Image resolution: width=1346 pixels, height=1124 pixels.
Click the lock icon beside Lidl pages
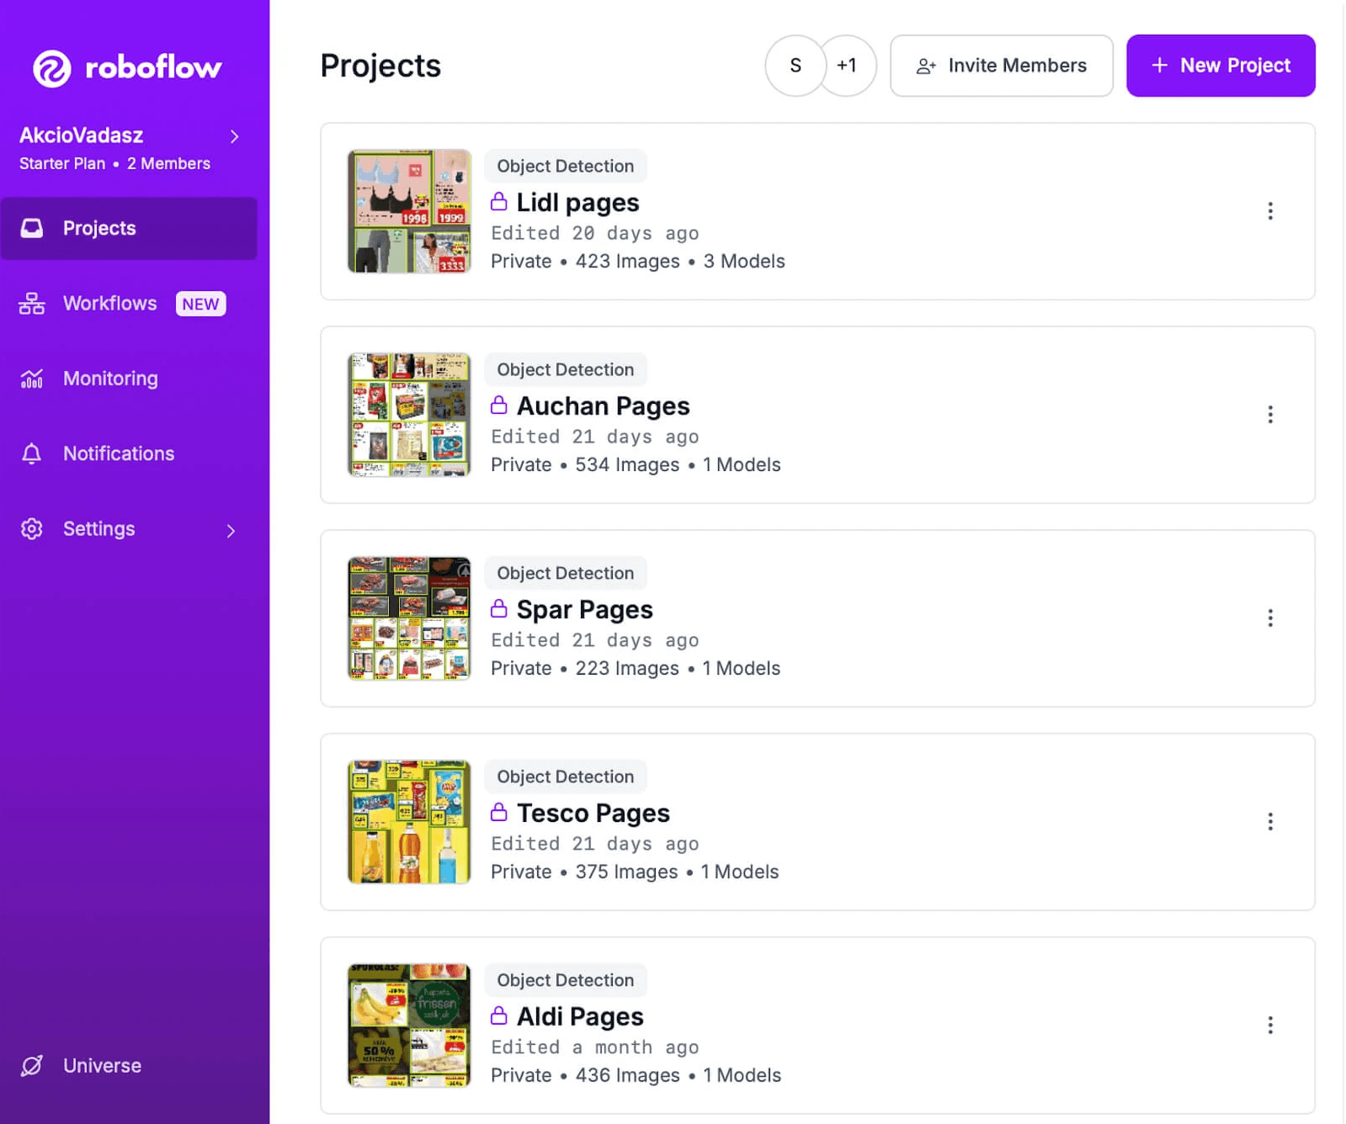pos(499,202)
